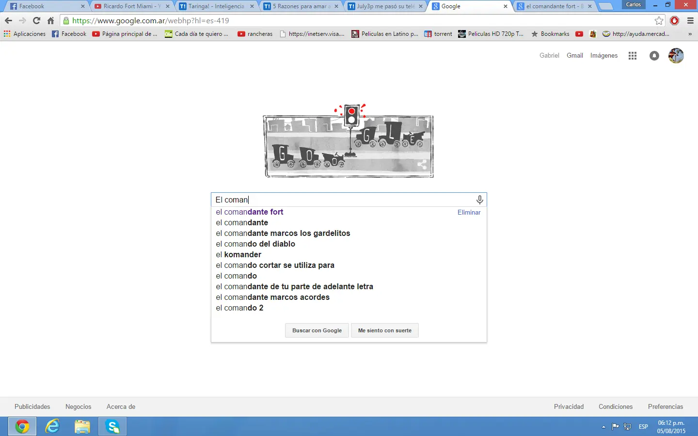This screenshot has width=698, height=436.
Task: Go back with the browser back arrow
Action: [8, 21]
